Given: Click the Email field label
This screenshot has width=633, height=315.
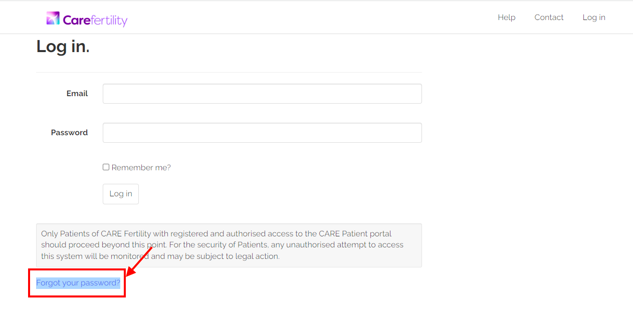Looking at the screenshot, I should (77, 94).
